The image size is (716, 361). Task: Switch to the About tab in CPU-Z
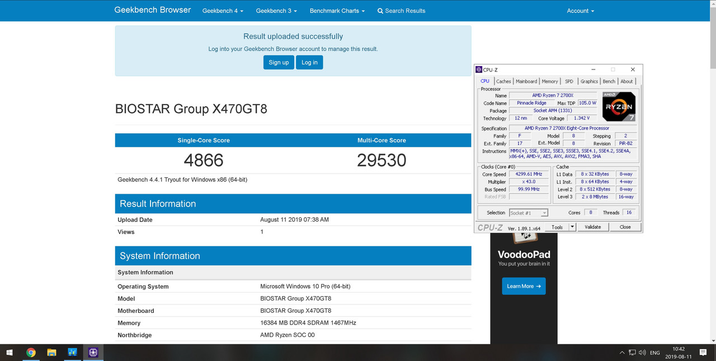626,82
